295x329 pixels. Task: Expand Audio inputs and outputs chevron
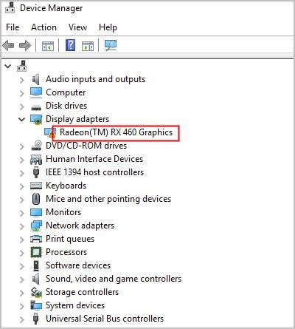point(22,80)
